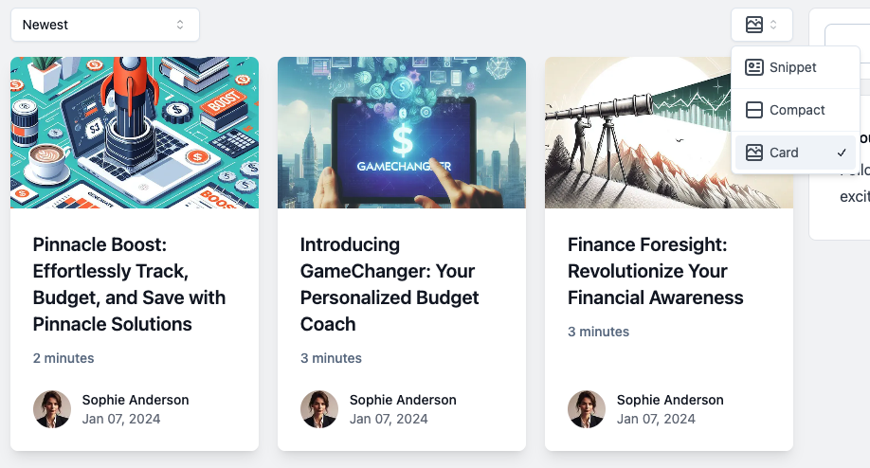Click Sophie Anderson's avatar on Finance Foresight card
The width and height of the screenshot is (870, 468).
tap(587, 409)
